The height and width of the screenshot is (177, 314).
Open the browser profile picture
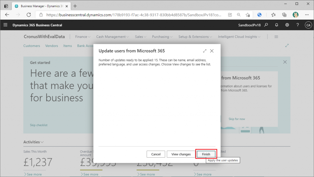point(295,15)
